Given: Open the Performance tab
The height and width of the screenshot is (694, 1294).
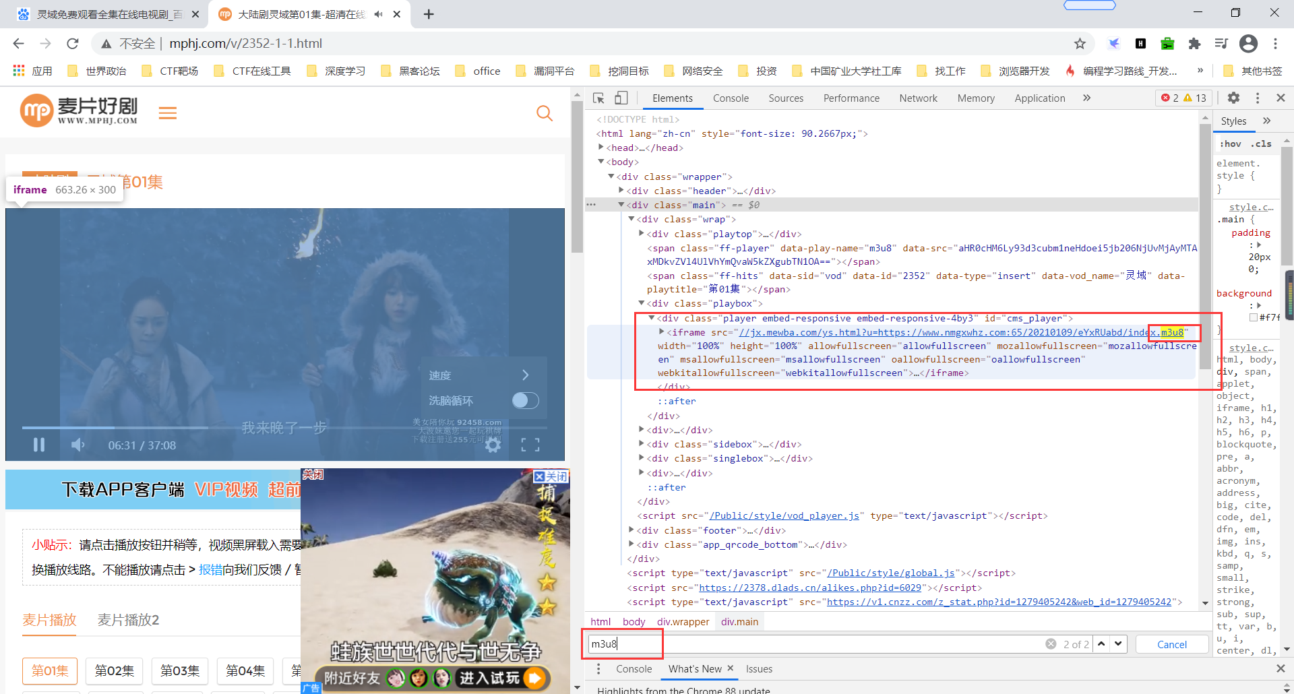Looking at the screenshot, I should [851, 98].
